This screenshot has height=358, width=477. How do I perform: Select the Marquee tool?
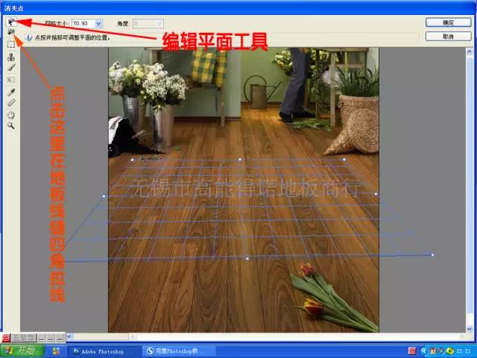11,45
